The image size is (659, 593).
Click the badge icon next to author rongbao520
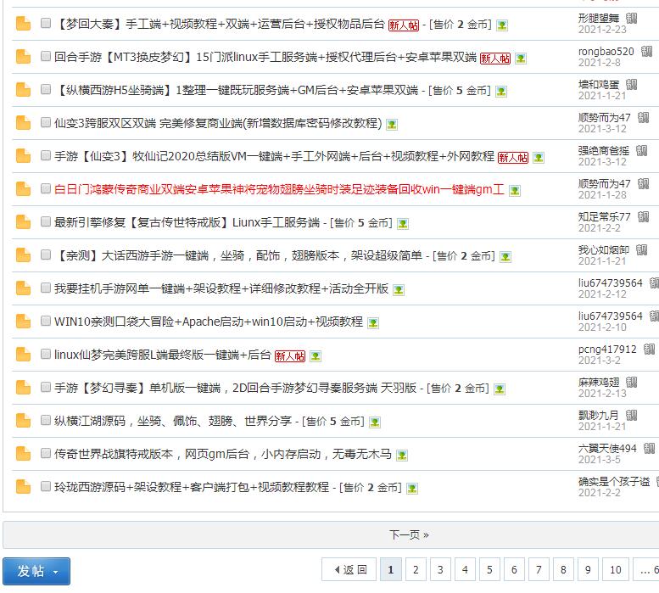[x=643, y=52]
